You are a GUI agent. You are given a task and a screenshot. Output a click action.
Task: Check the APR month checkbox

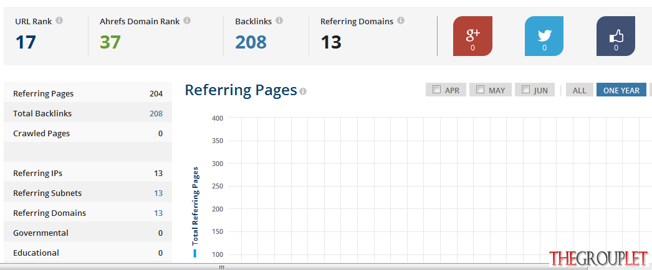click(x=436, y=89)
